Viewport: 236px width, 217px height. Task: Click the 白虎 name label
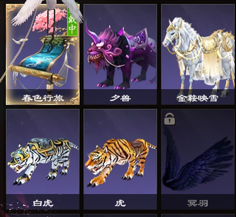[x=43, y=203]
